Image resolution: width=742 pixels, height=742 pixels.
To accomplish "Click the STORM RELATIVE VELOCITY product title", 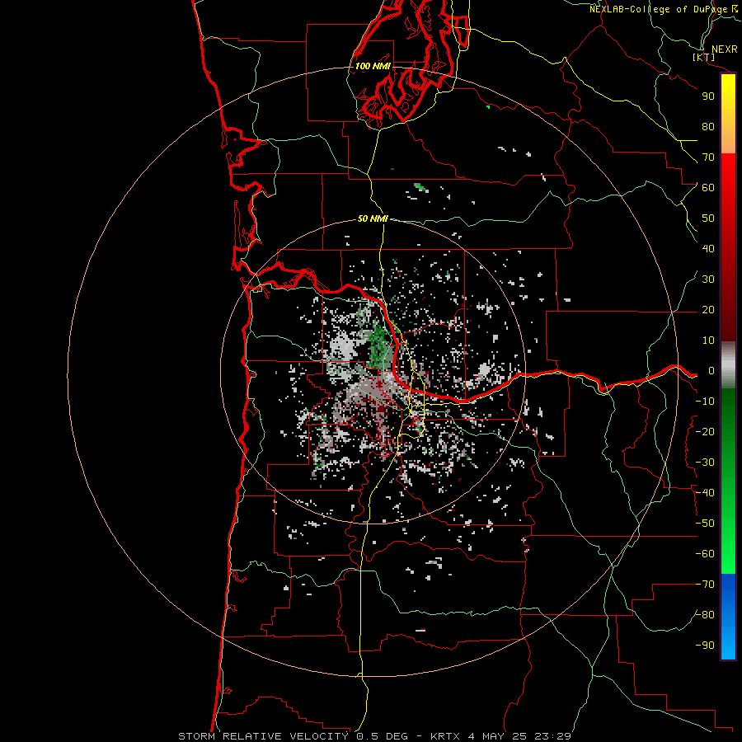I will (263, 736).
